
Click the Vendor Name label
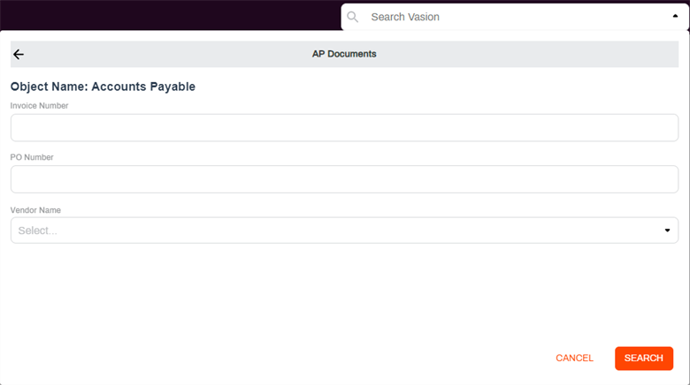(x=35, y=210)
